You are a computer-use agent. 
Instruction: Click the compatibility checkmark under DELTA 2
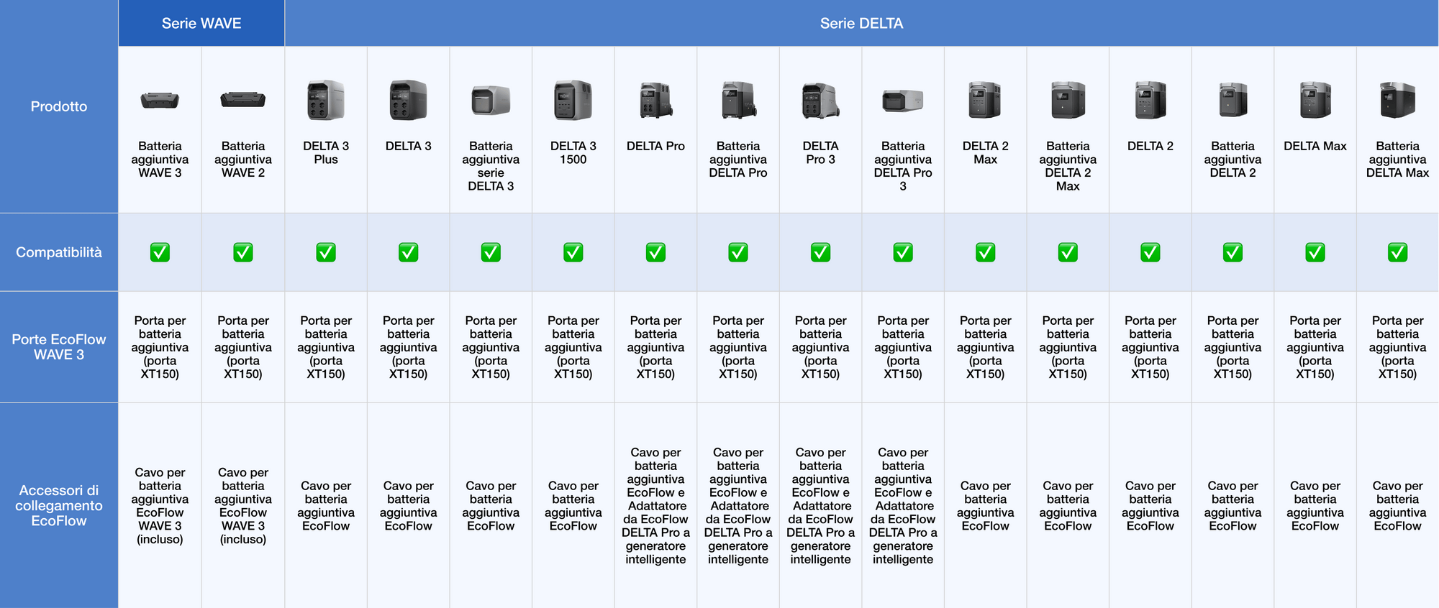click(1150, 252)
